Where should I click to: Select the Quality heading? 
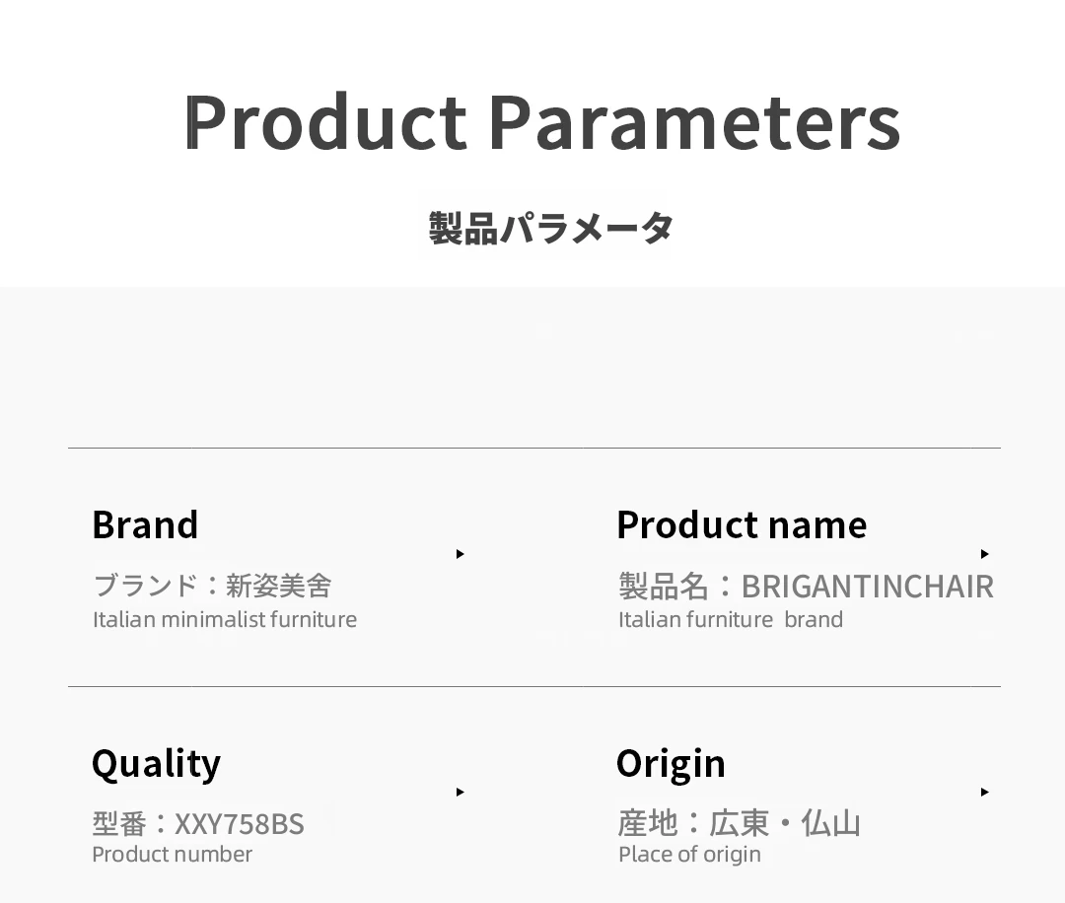[x=156, y=765]
